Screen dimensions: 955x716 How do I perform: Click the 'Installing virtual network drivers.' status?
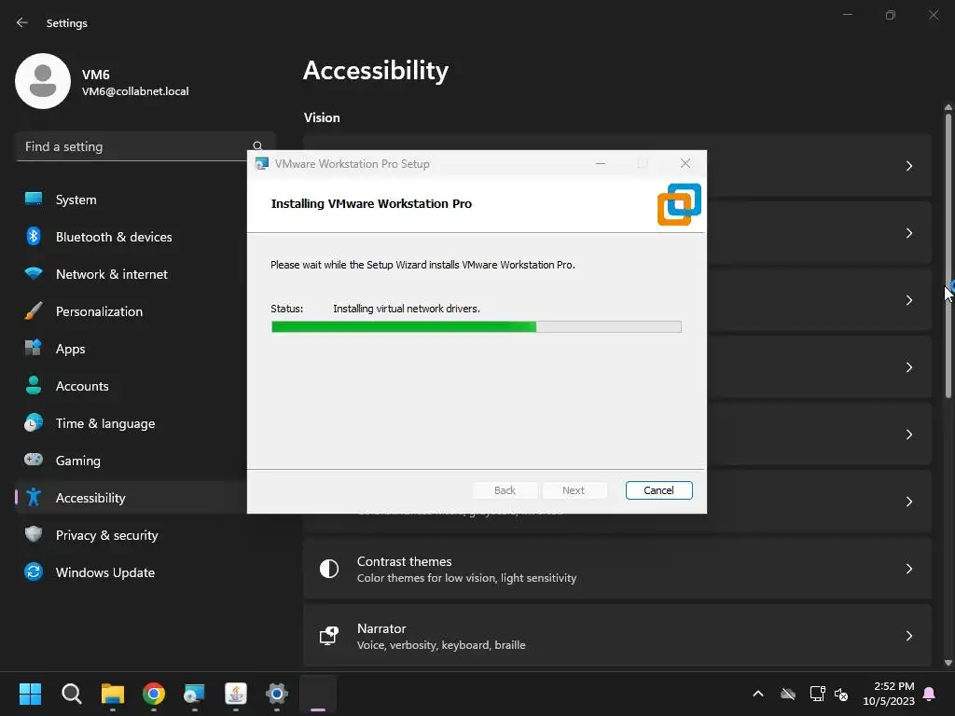point(407,309)
